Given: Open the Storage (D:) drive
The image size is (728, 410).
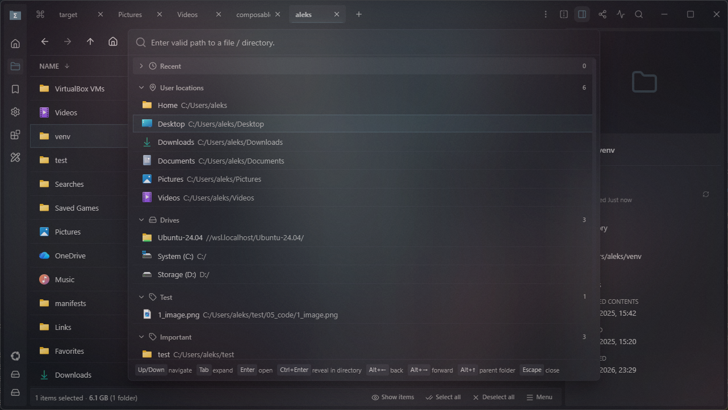Looking at the screenshot, I should pyautogui.click(x=362, y=274).
